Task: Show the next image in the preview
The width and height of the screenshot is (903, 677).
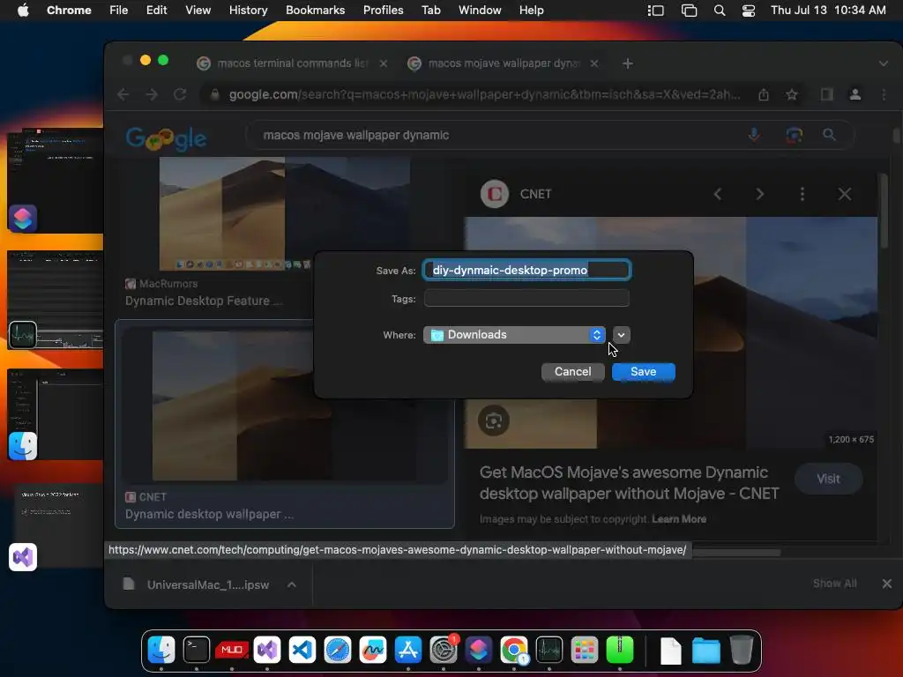Action: click(x=759, y=194)
